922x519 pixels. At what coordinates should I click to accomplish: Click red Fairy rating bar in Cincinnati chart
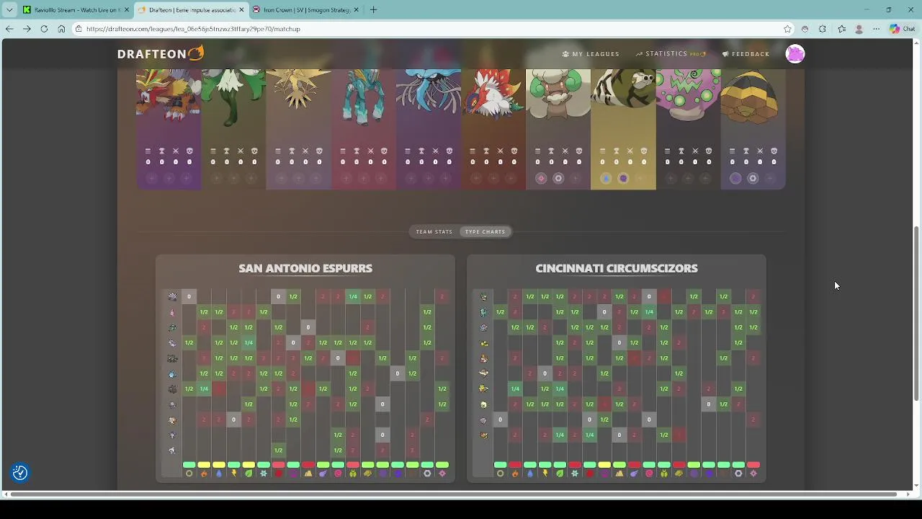click(x=753, y=465)
